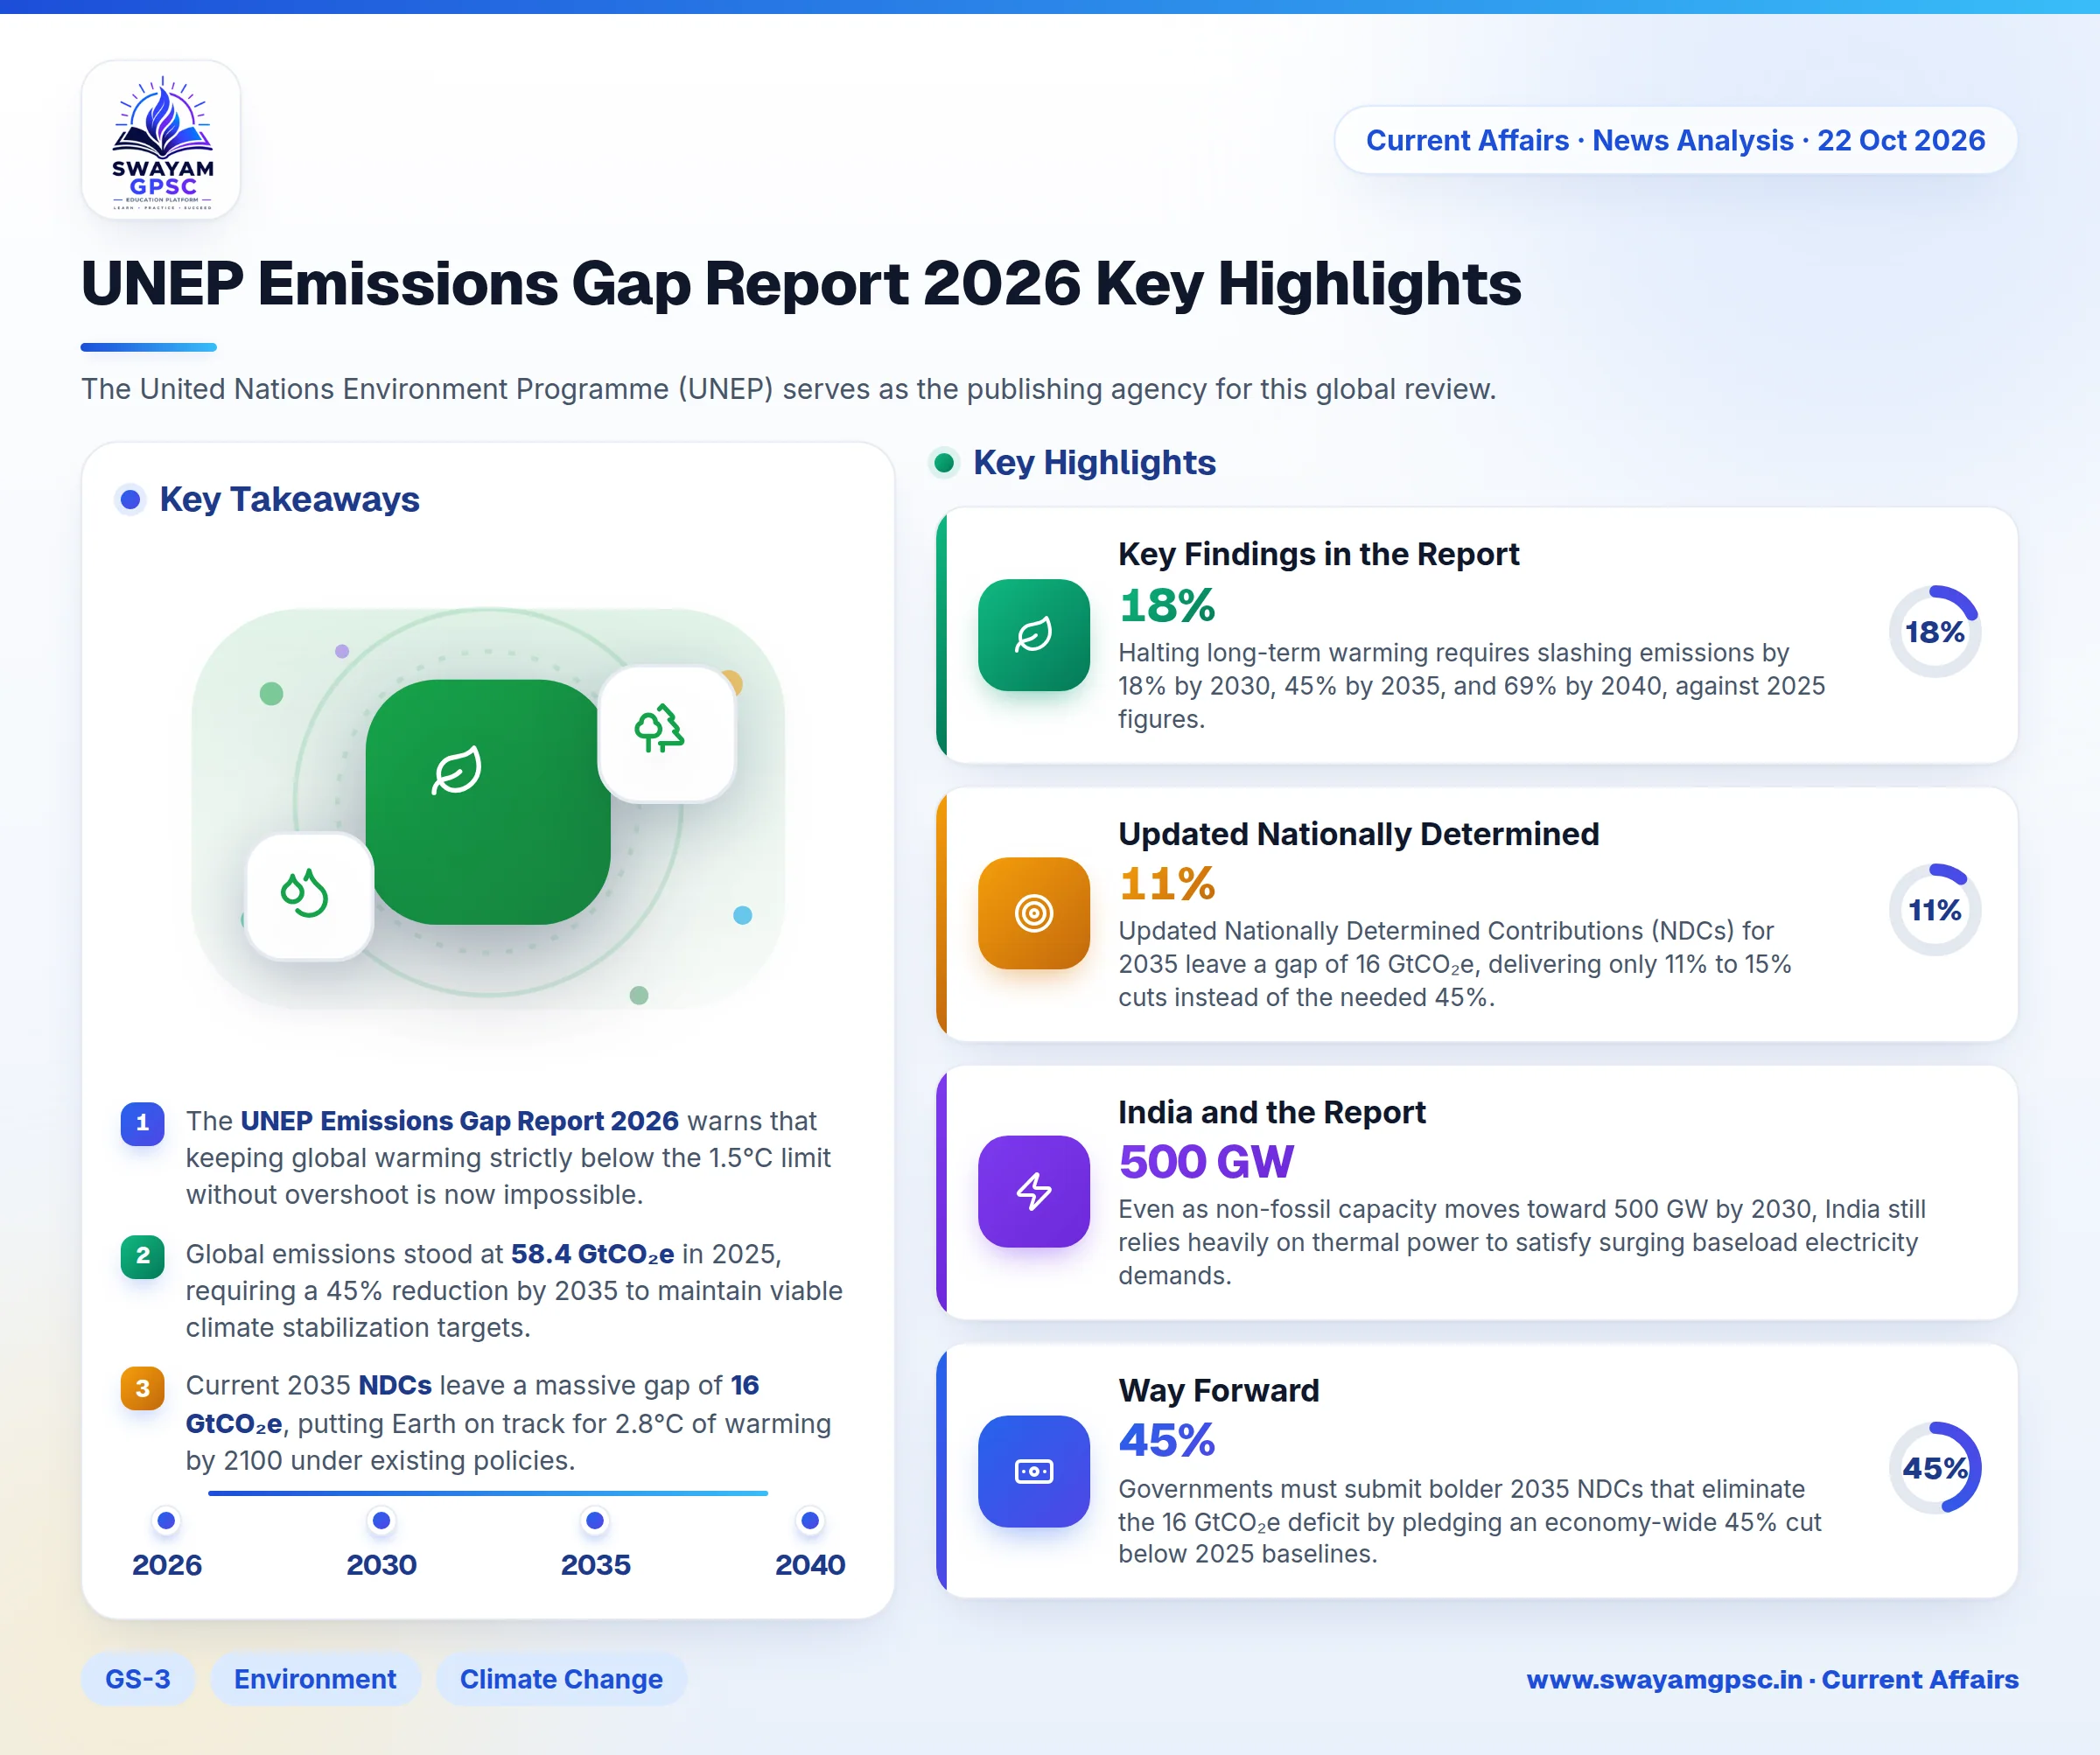Click the trees icon tile in illustration
The width and height of the screenshot is (2100, 1755).
[666, 733]
